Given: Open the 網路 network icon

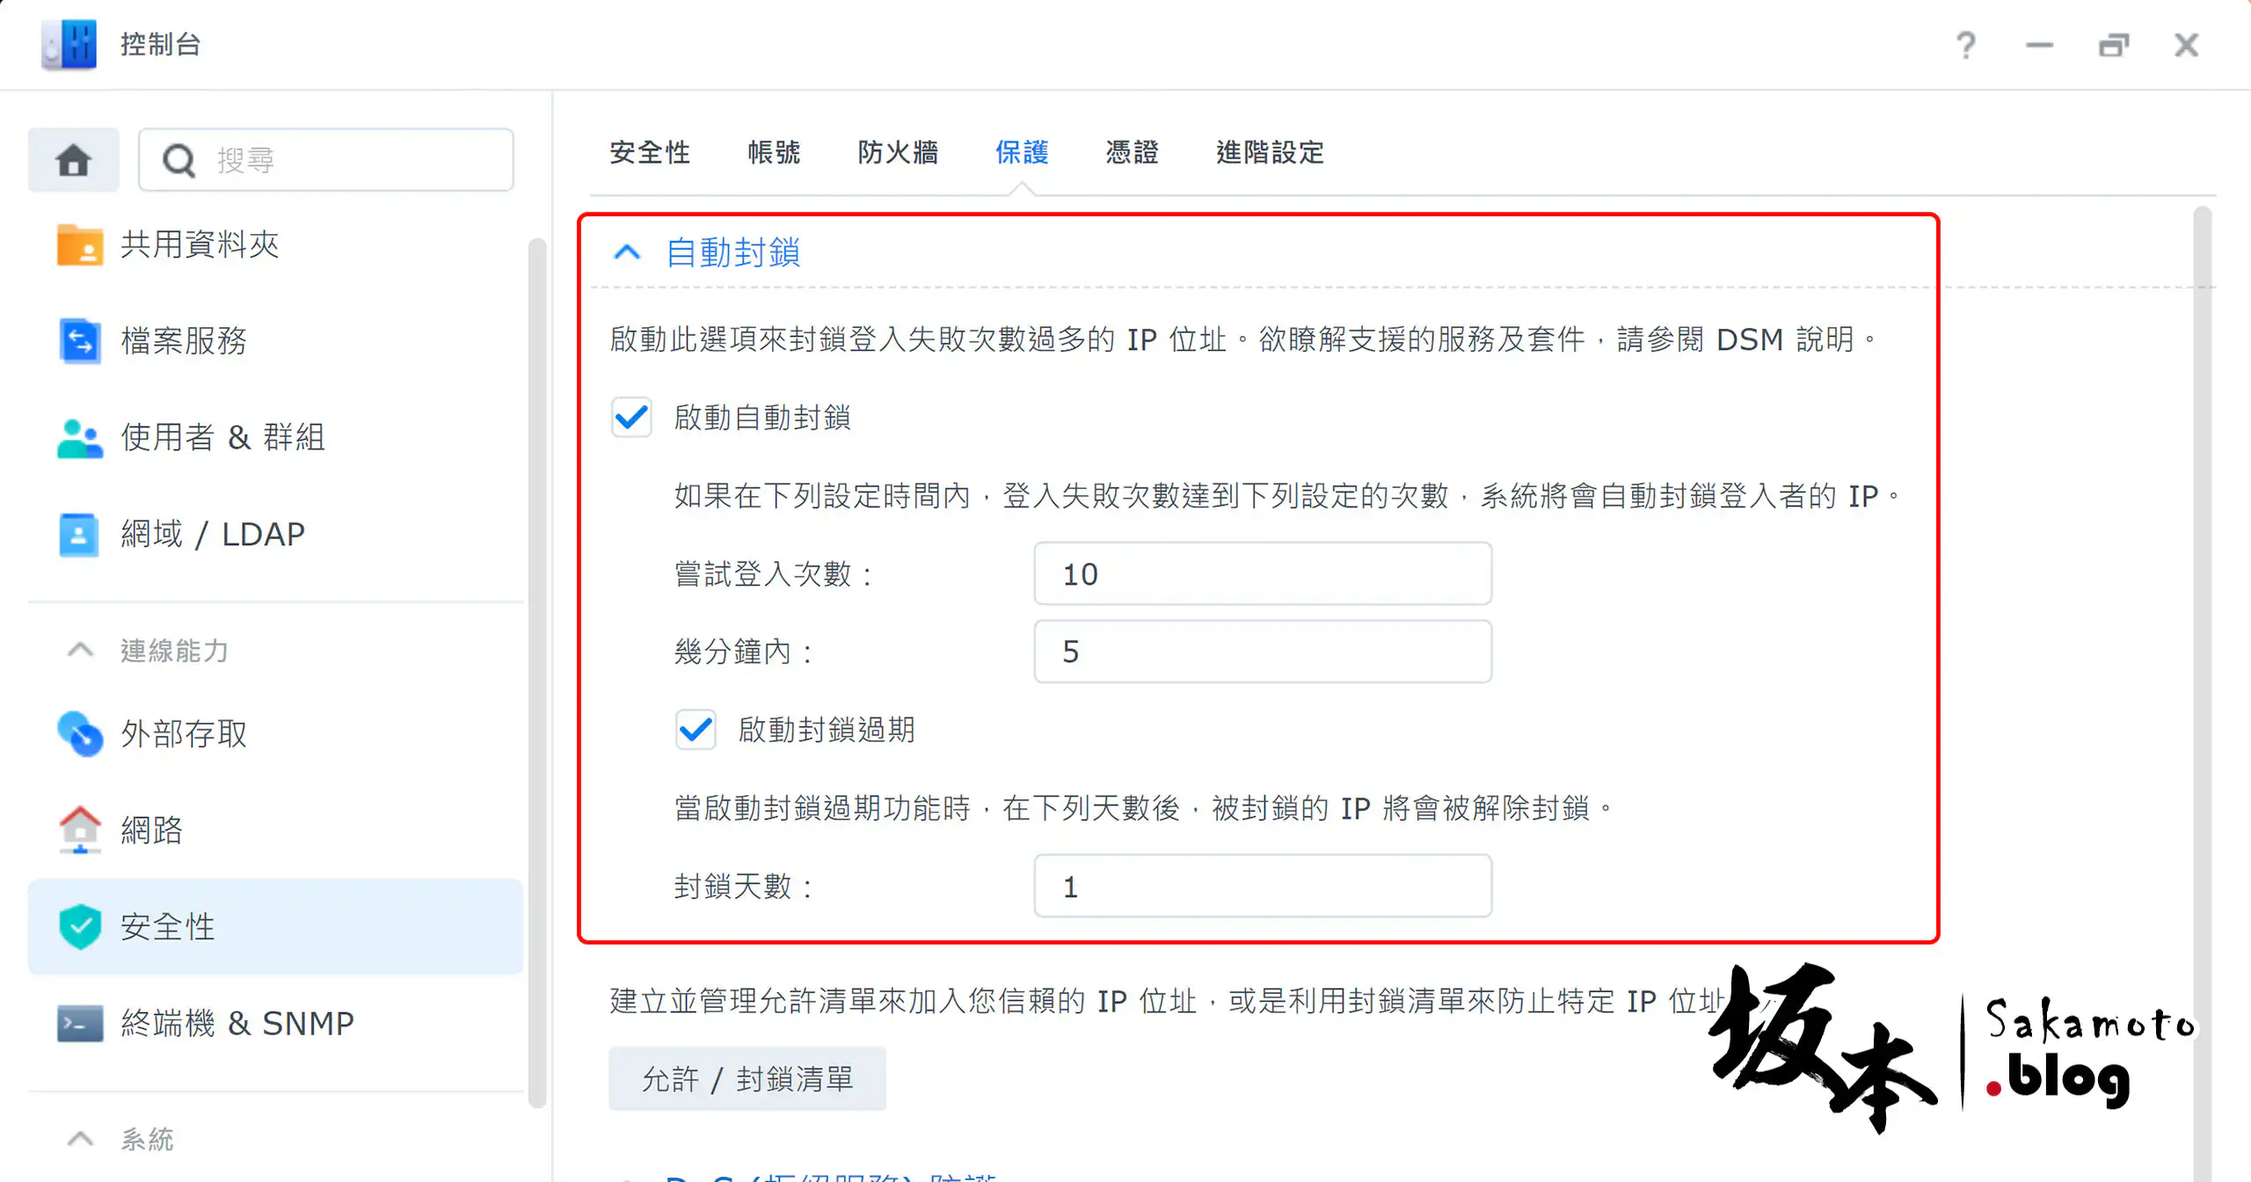Looking at the screenshot, I should point(79,829).
